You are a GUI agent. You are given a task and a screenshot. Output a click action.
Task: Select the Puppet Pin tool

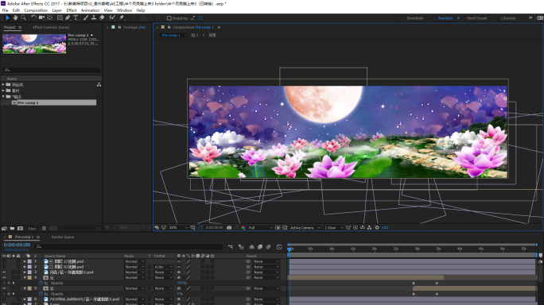(x=122, y=17)
